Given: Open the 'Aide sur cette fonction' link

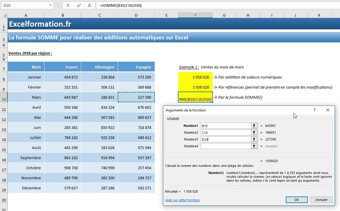Looking at the screenshot, I should click(182, 200).
